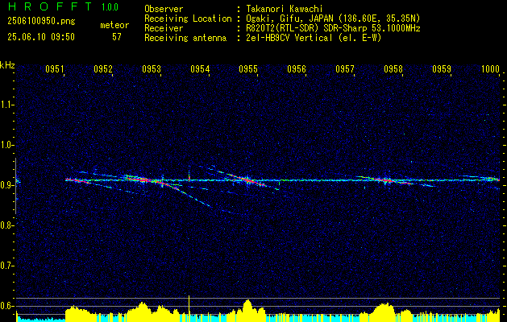Click the 1000 time axis label
The width and height of the screenshot is (507, 322).
coord(490,68)
